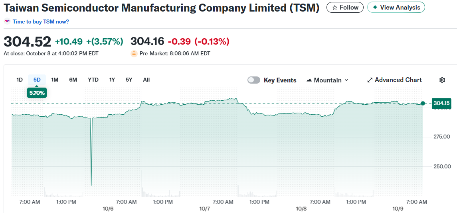Select the 1D time range tab
Screen dimensions: 457x213
pyautogui.click(x=20, y=80)
